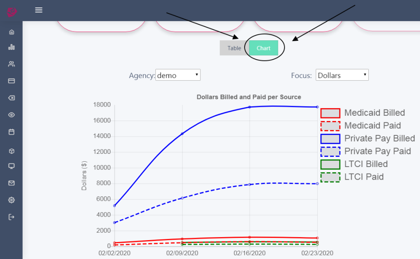
Task: Open the credit card billing icon
Action: coord(11,81)
